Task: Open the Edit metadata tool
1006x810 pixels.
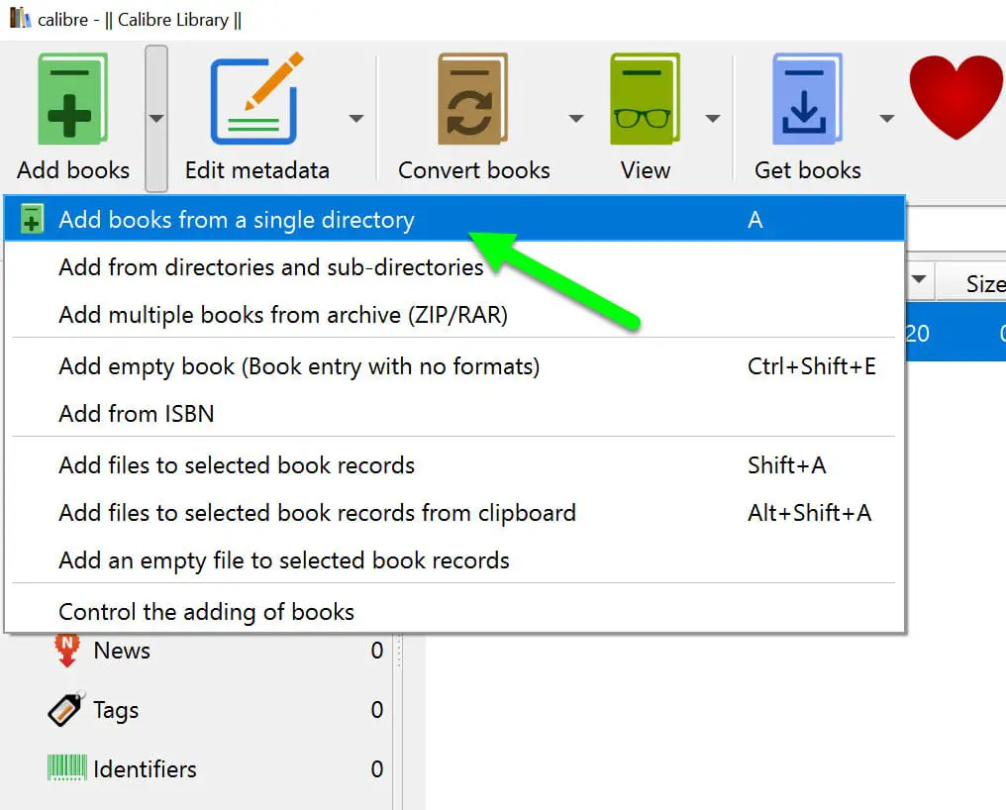Action: pyautogui.click(x=256, y=101)
